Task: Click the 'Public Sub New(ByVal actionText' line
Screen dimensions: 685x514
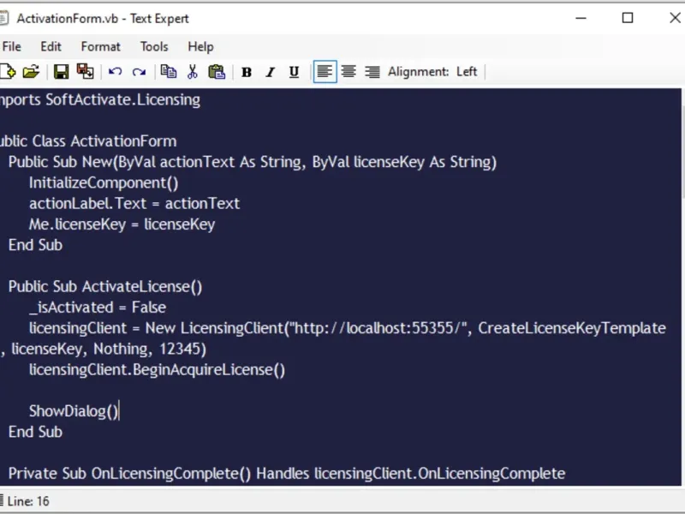Action: 253,162
